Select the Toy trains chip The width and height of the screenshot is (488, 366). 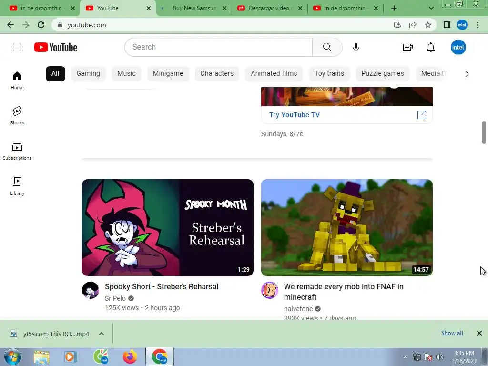coord(329,74)
